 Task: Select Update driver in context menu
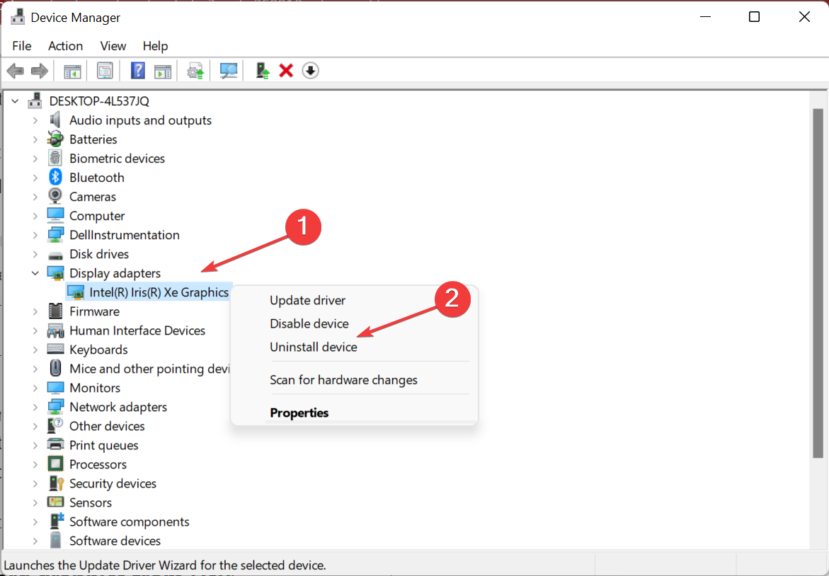click(x=307, y=301)
